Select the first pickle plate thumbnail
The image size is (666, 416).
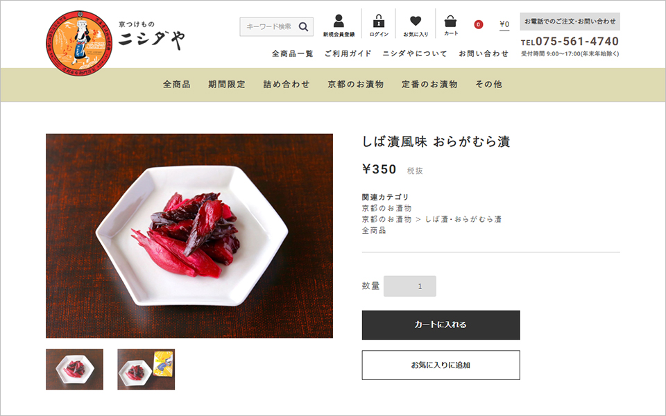point(74,369)
